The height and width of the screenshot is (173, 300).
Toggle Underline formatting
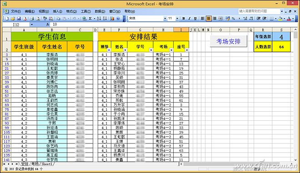[x=195, y=19]
